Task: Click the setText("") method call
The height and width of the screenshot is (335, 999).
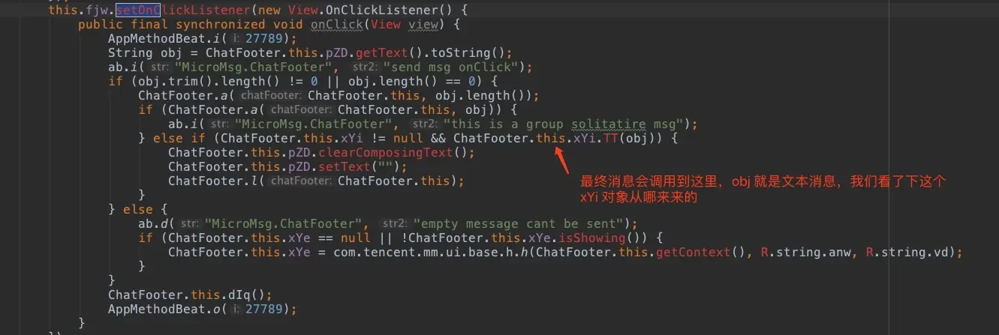Action: click(345, 166)
